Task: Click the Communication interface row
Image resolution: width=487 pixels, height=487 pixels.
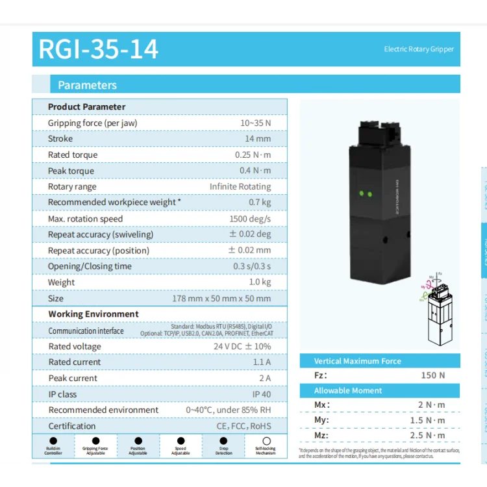Action: pyautogui.click(x=160, y=331)
